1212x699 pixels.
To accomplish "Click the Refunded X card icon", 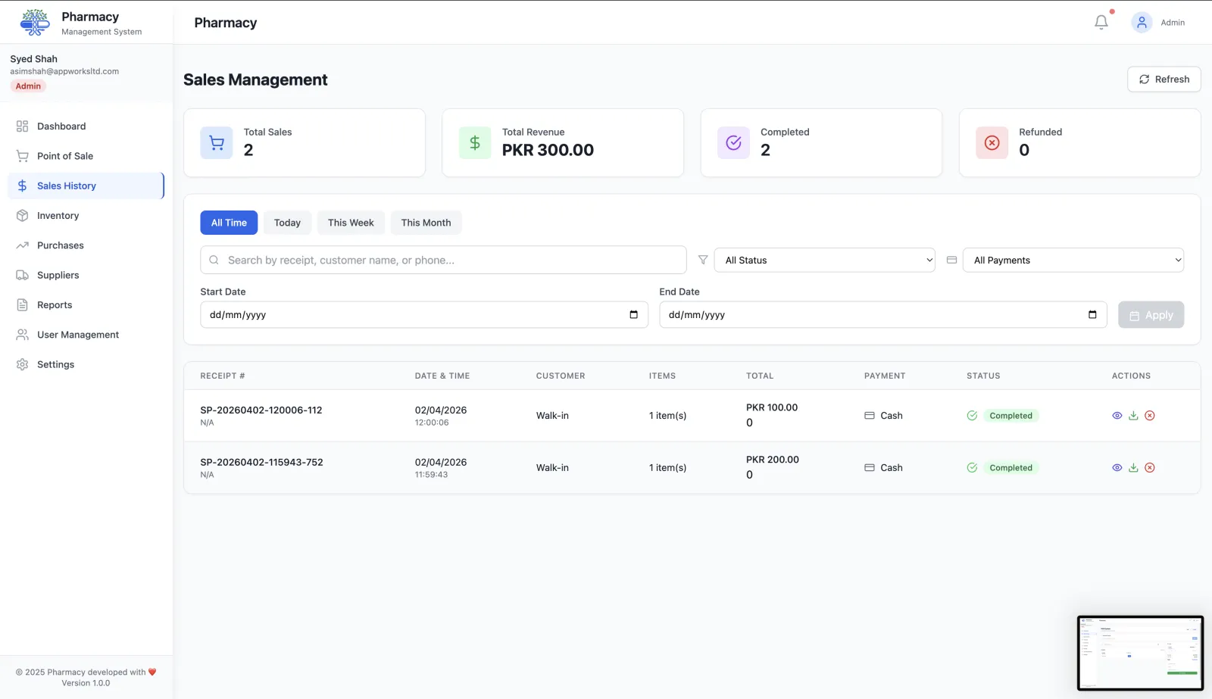I will click(992, 142).
